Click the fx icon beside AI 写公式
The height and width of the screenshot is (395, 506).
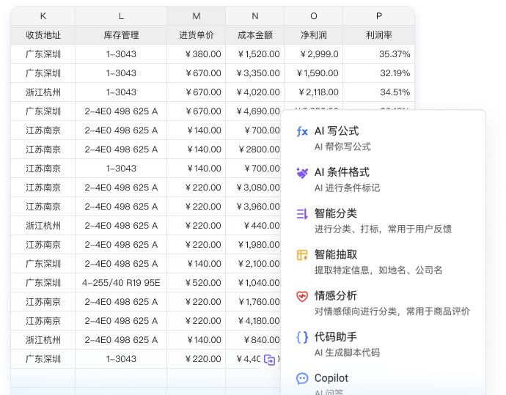(302, 132)
